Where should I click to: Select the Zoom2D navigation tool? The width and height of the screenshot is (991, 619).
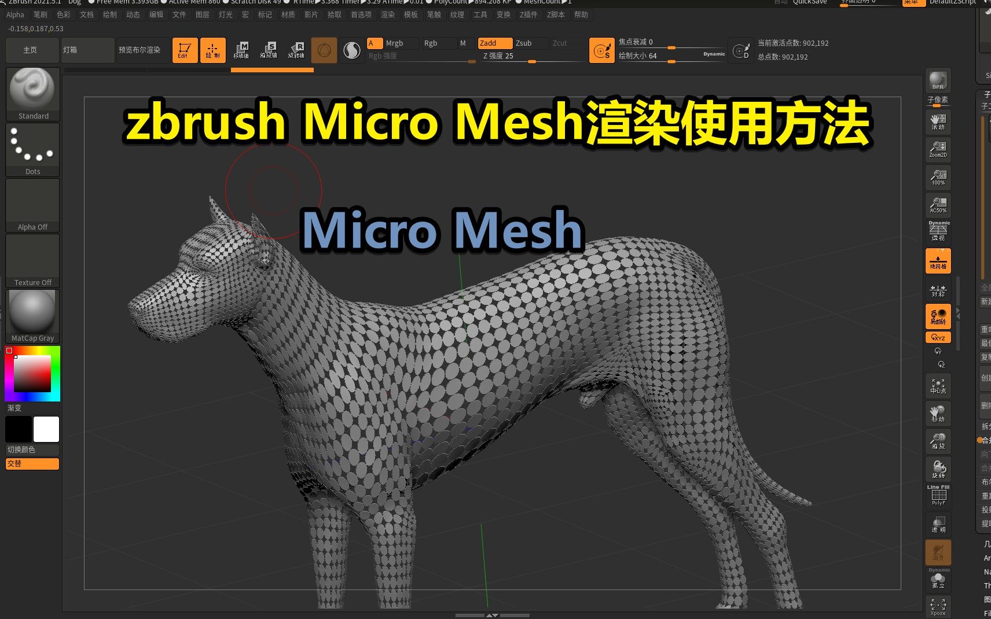937,149
